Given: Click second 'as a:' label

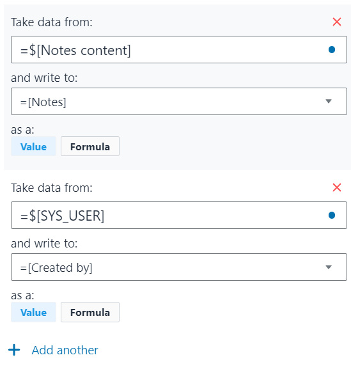Looking at the screenshot, I should click(22, 295).
